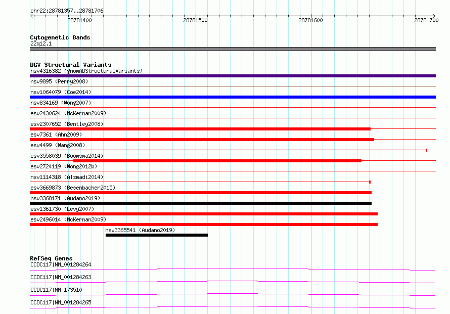Select the esv2307652 (Bentley2008) label
450x314 pixels.
pos(67,124)
